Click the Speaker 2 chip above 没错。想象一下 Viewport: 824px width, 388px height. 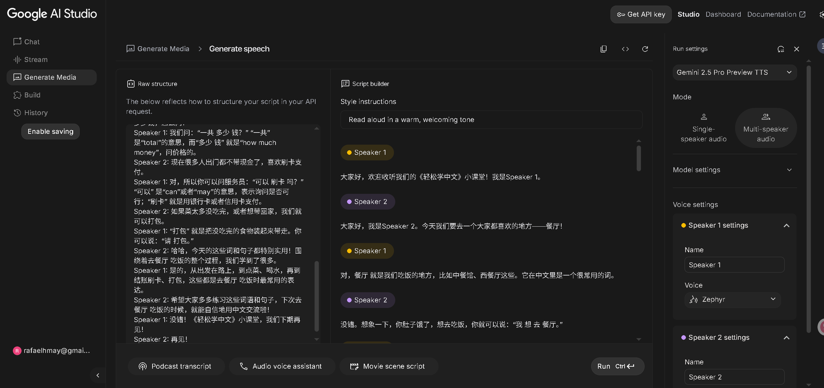coord(367,300)
